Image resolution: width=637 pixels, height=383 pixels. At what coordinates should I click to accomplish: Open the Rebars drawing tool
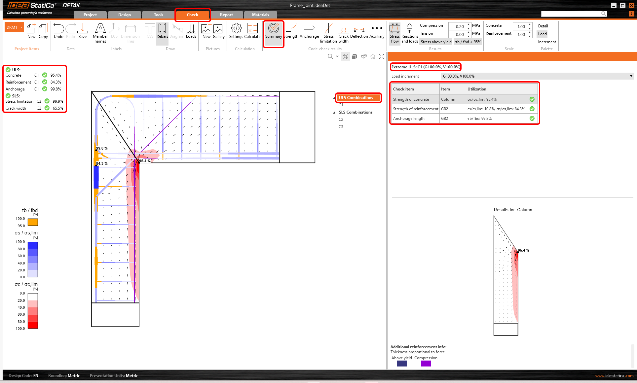162,31
